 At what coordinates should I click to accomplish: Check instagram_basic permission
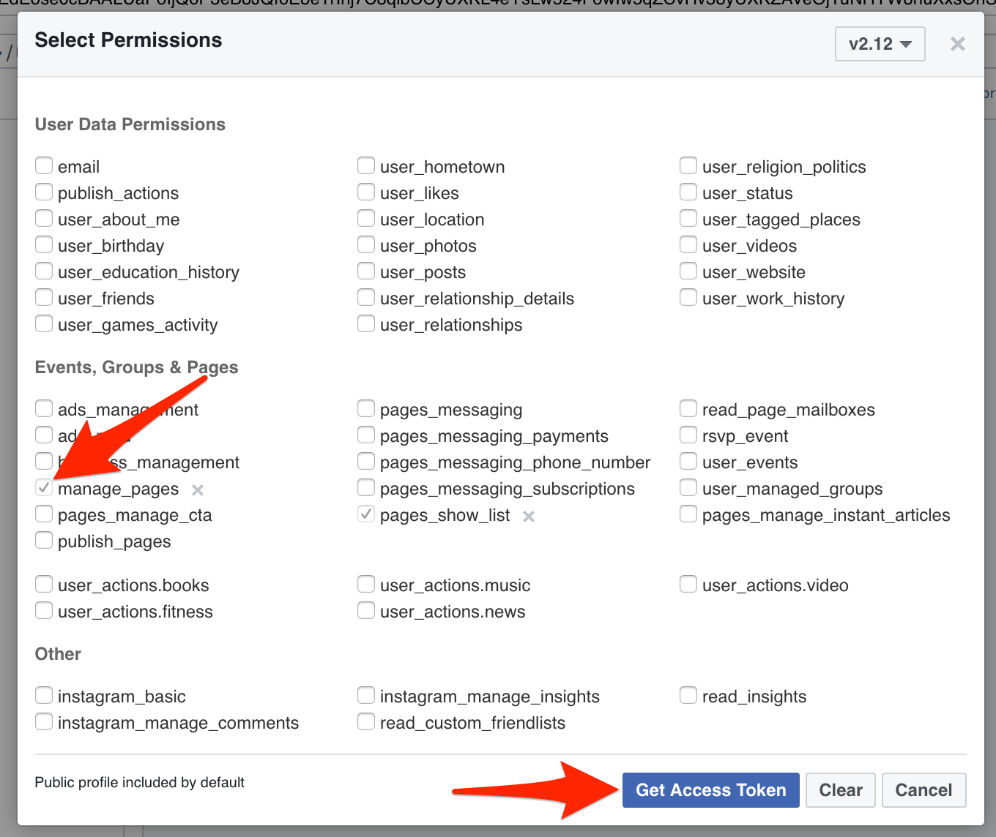[x=44, y=695]
